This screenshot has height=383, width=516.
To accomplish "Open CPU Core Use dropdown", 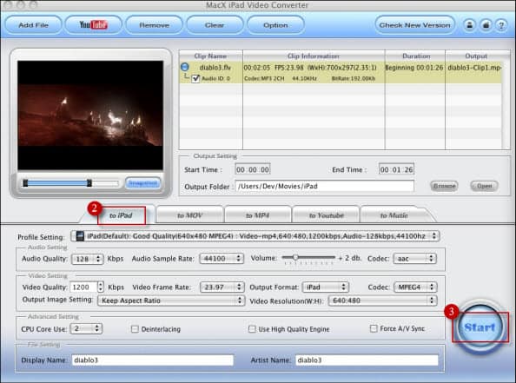I will (x=86, y=328).
